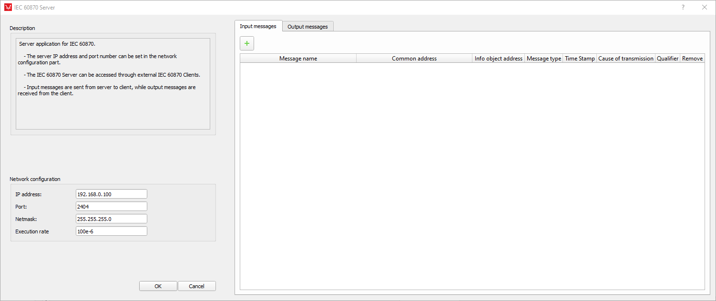Select the Info object address column header

[x=498, y=59]
